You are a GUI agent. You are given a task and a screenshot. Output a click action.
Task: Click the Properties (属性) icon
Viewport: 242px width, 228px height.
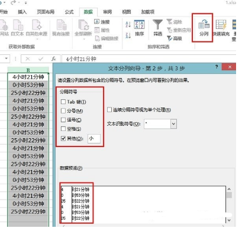[96, 30]
